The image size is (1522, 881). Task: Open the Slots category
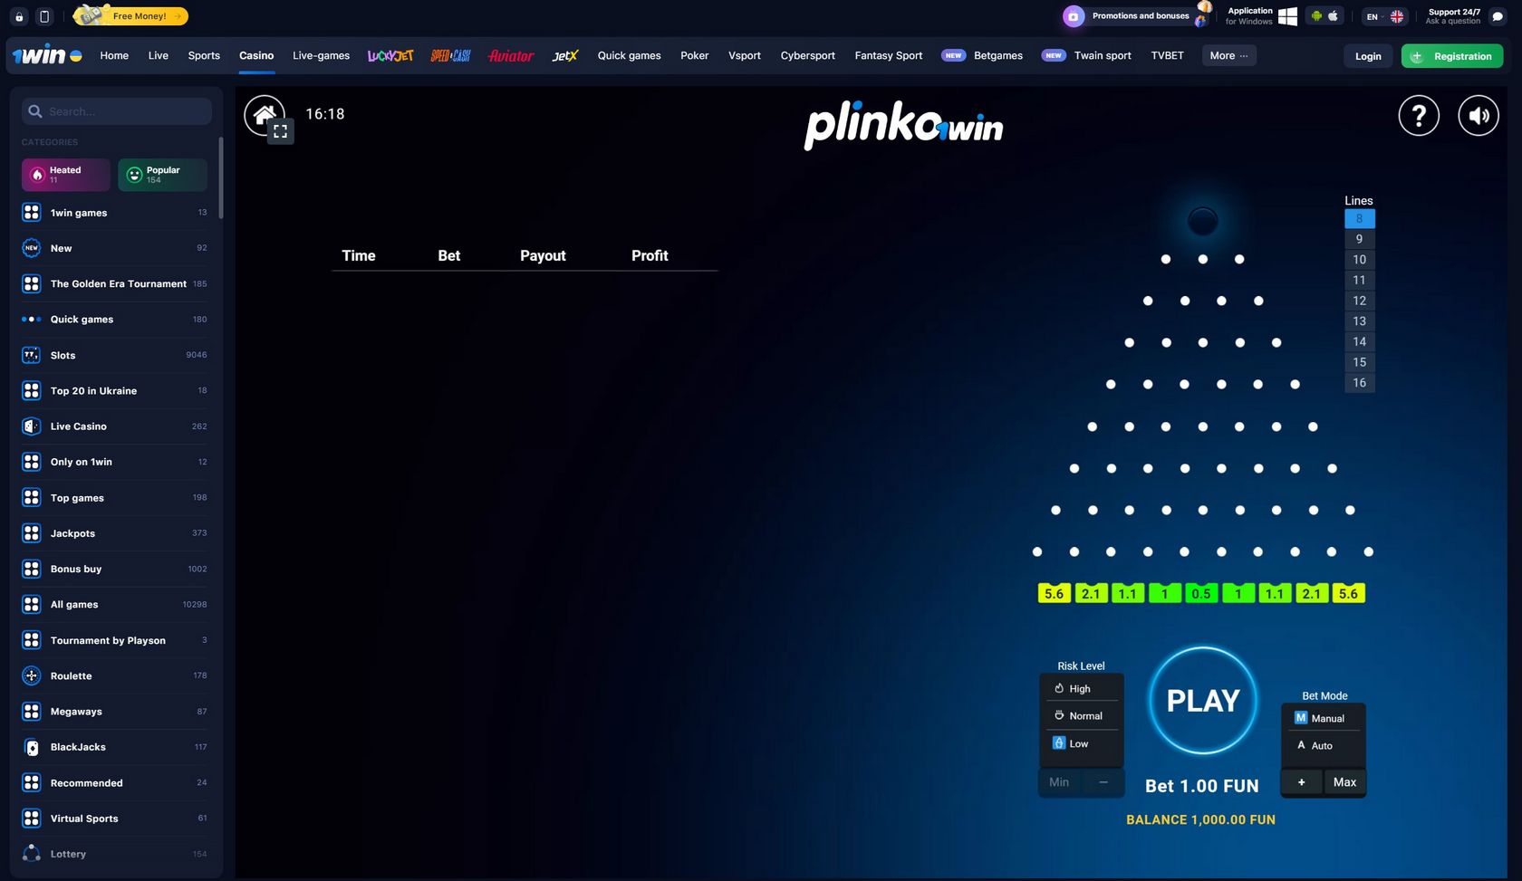pyautogui.click(x=114, y=355)
